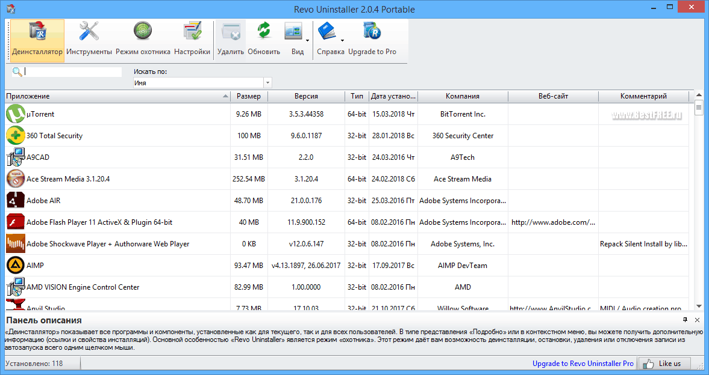Sort by the Дата установки column header

point(393,96)
